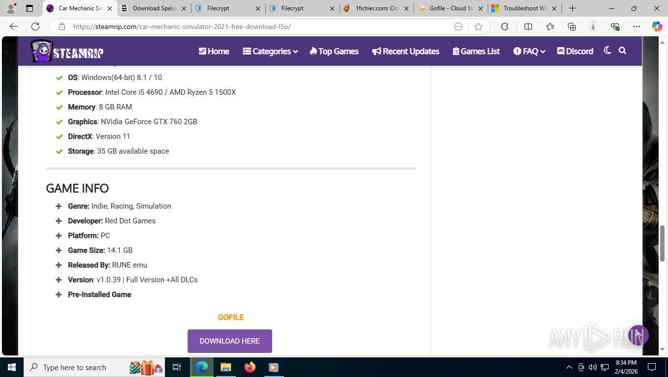Viewport: 668px width, 377px height.
Task: Click the SteamRIP logo
Action: tap(67, 51)
